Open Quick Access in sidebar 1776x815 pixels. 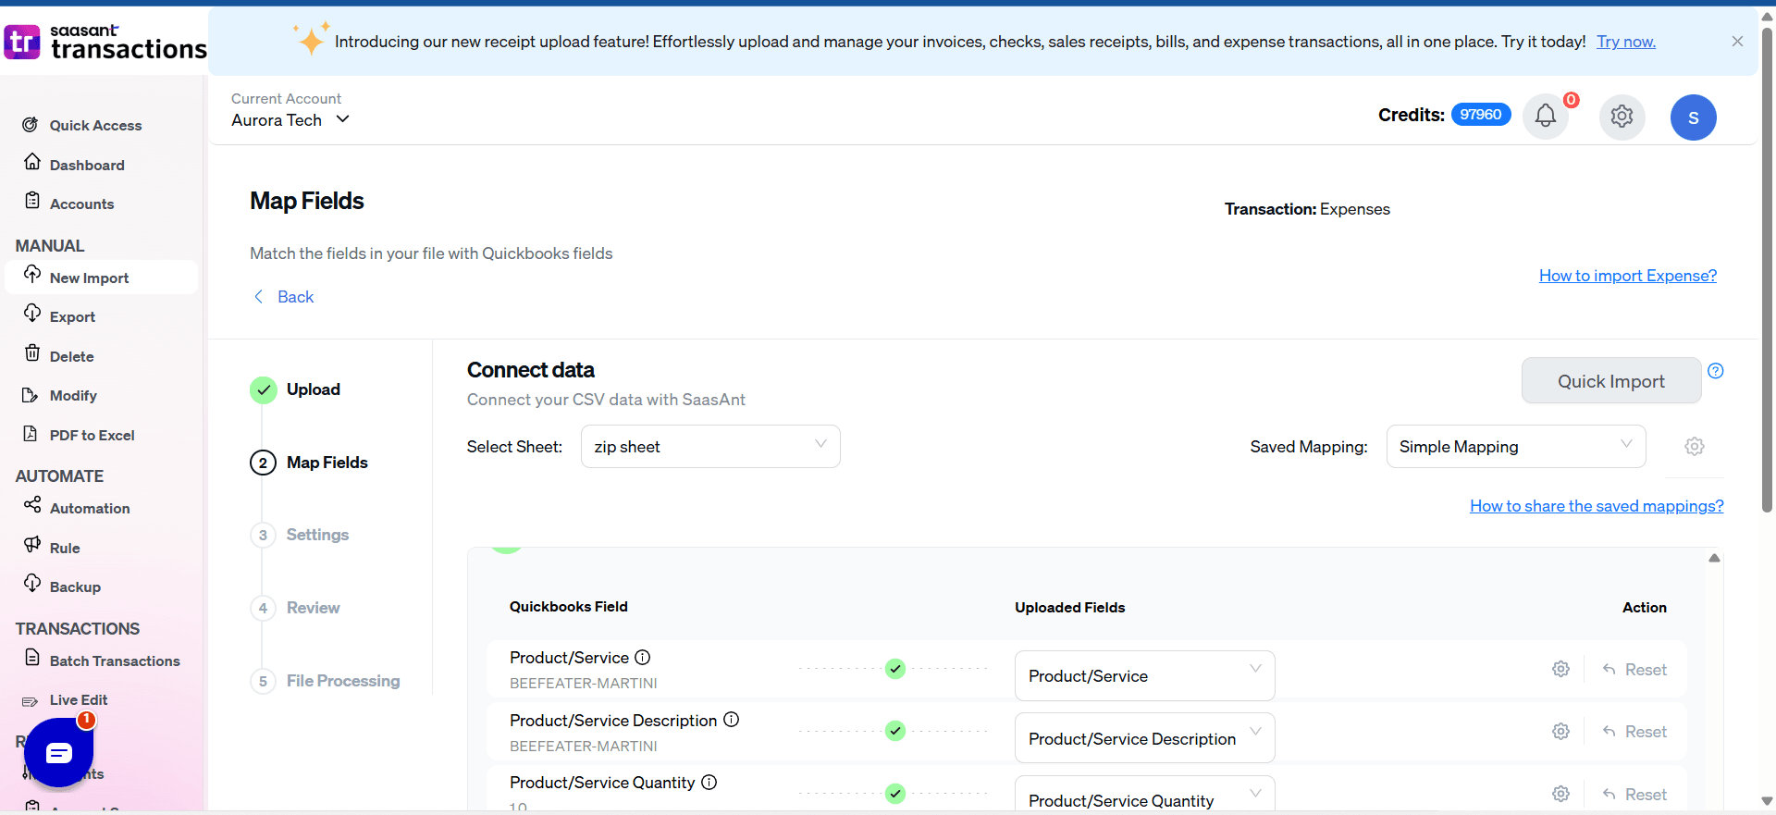click(x=95, y=125)
